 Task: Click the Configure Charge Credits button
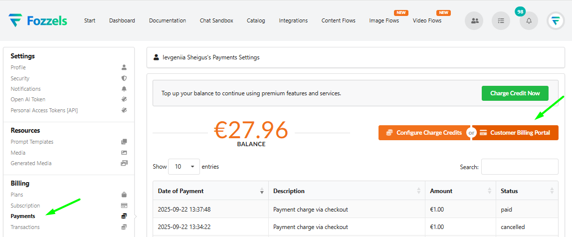pos(424,133)
